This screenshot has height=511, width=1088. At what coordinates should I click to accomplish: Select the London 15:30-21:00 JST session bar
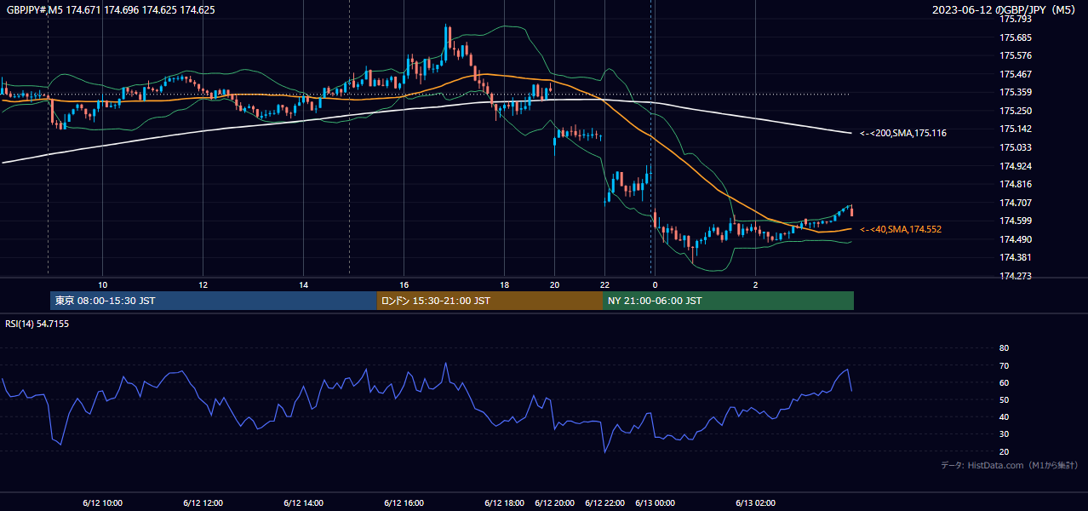point(490,301)
